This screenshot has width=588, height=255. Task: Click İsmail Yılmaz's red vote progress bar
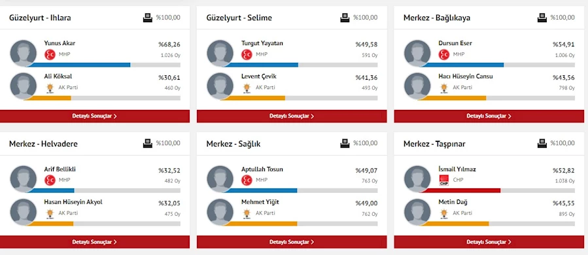(461, 190)
